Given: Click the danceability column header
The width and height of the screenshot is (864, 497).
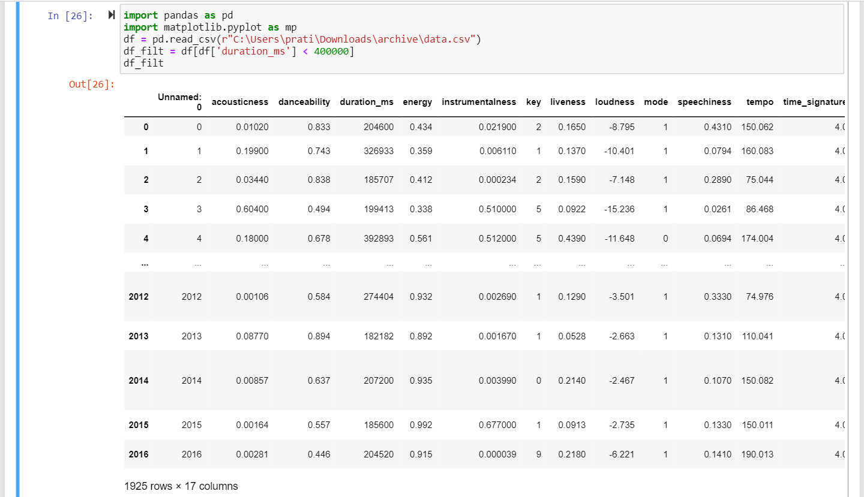Looking at the screenshot, I should 304,102.
